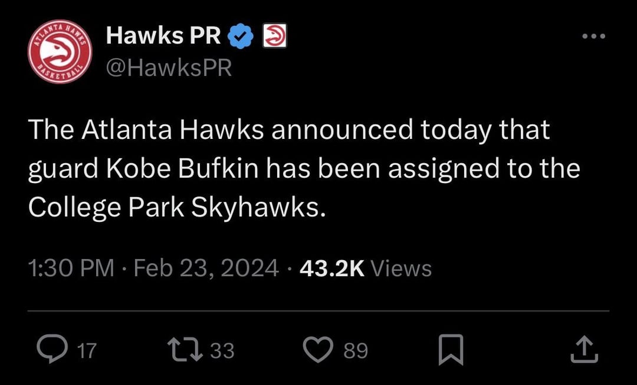This screenshot has width=637, height=385.
Task: Open the three-dot more options menu
Action: tap(593, 36)
